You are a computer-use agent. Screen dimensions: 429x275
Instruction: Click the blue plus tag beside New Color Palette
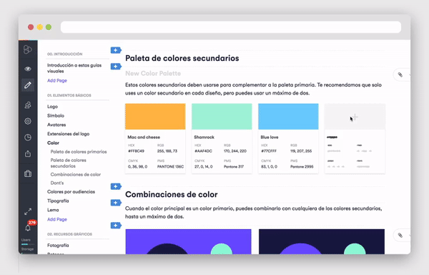coord(116,67)
